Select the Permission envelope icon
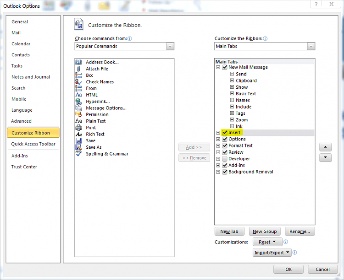 (78, 114)
